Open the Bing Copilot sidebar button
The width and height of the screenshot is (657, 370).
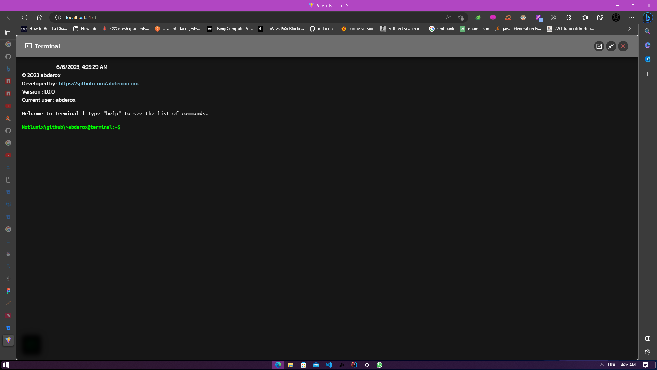pos(647,17)
